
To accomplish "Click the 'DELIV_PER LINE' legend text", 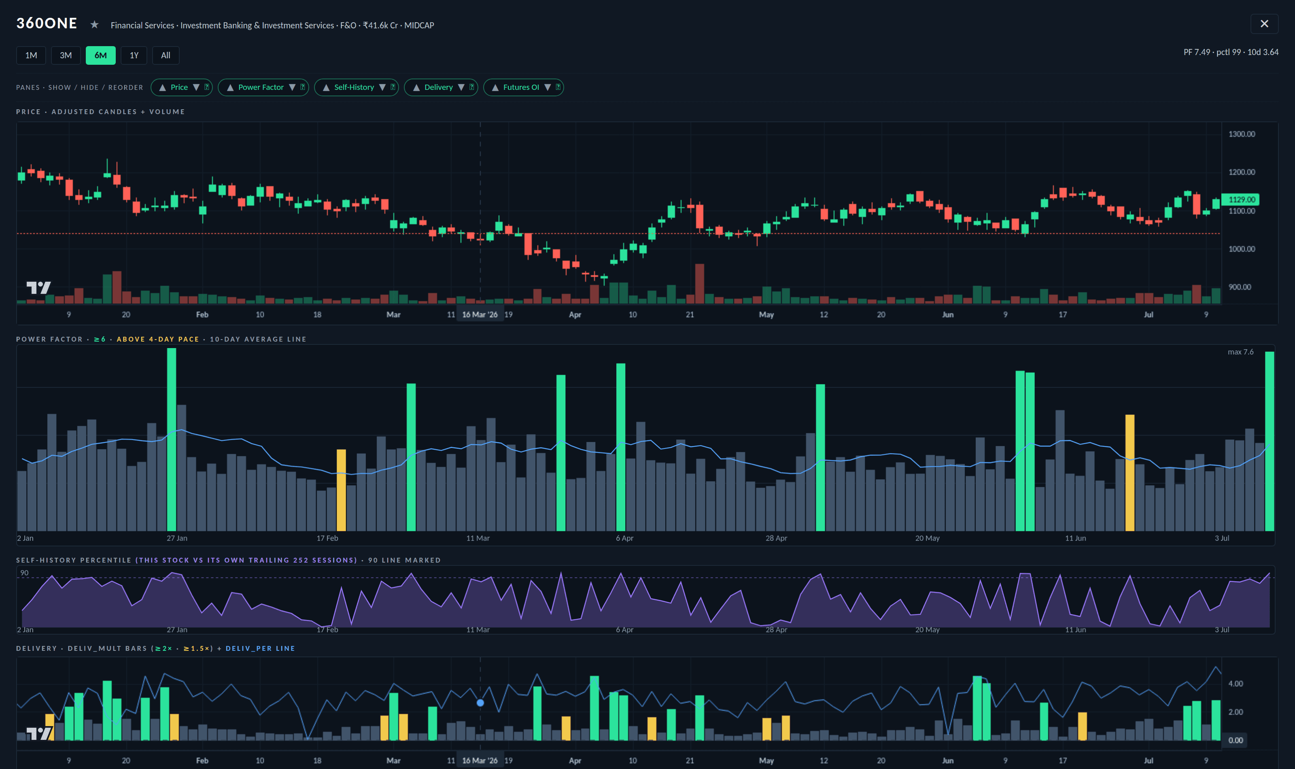I will tap(261, 648).
